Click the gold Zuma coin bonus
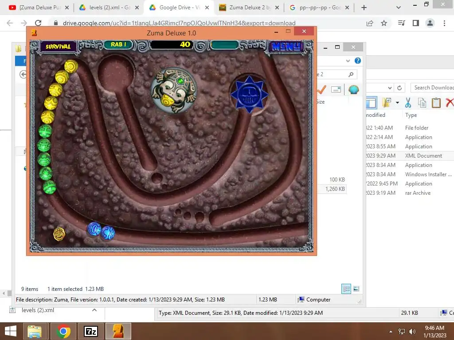This screenshot has height=340, width=454. (x=59, y=234)
